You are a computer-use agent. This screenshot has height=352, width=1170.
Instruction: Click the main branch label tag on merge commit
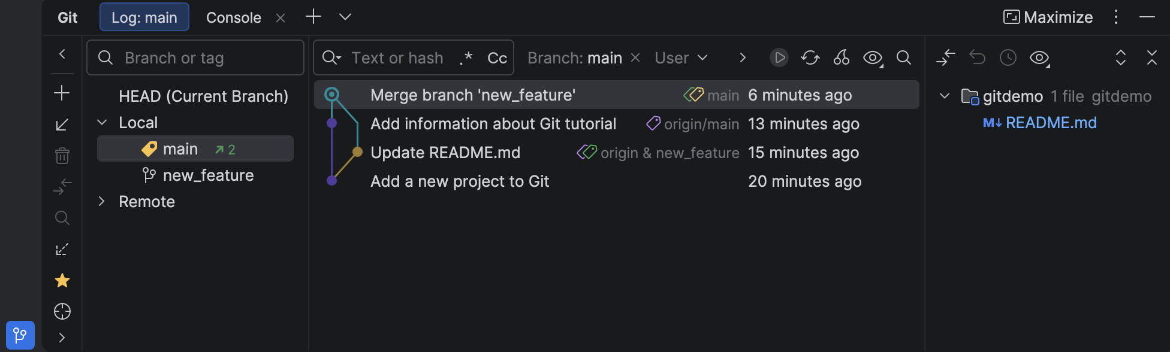711,95
